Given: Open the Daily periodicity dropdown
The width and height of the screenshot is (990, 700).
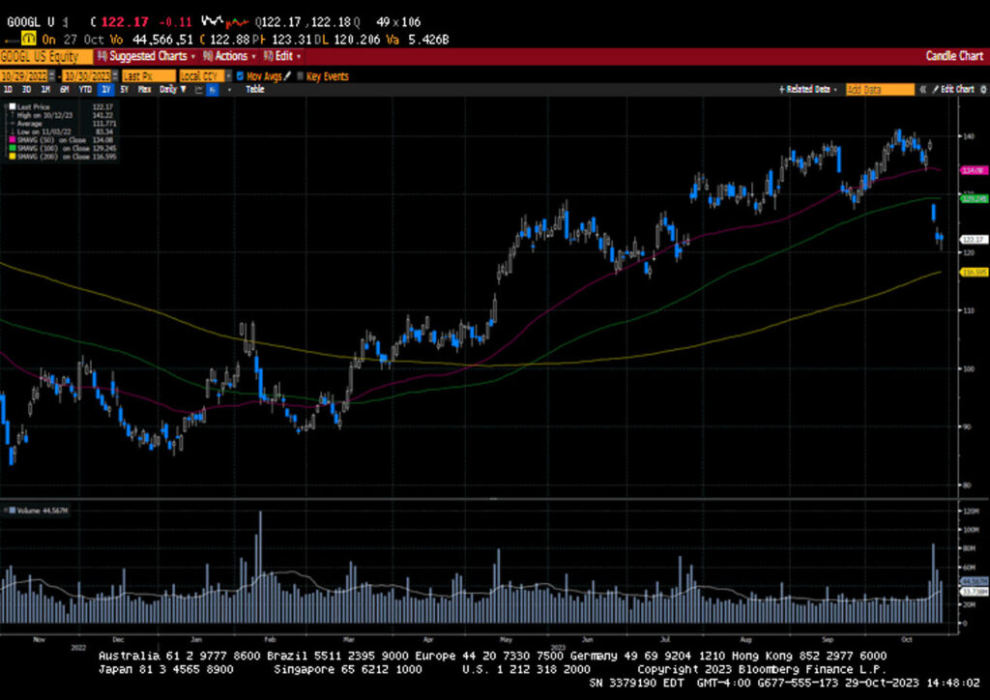Looking at the screenshot, I should click(x=171, y=89).
